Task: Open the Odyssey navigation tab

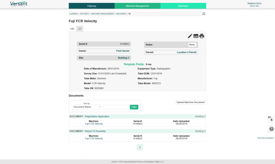Action: (x=92, y=6)
